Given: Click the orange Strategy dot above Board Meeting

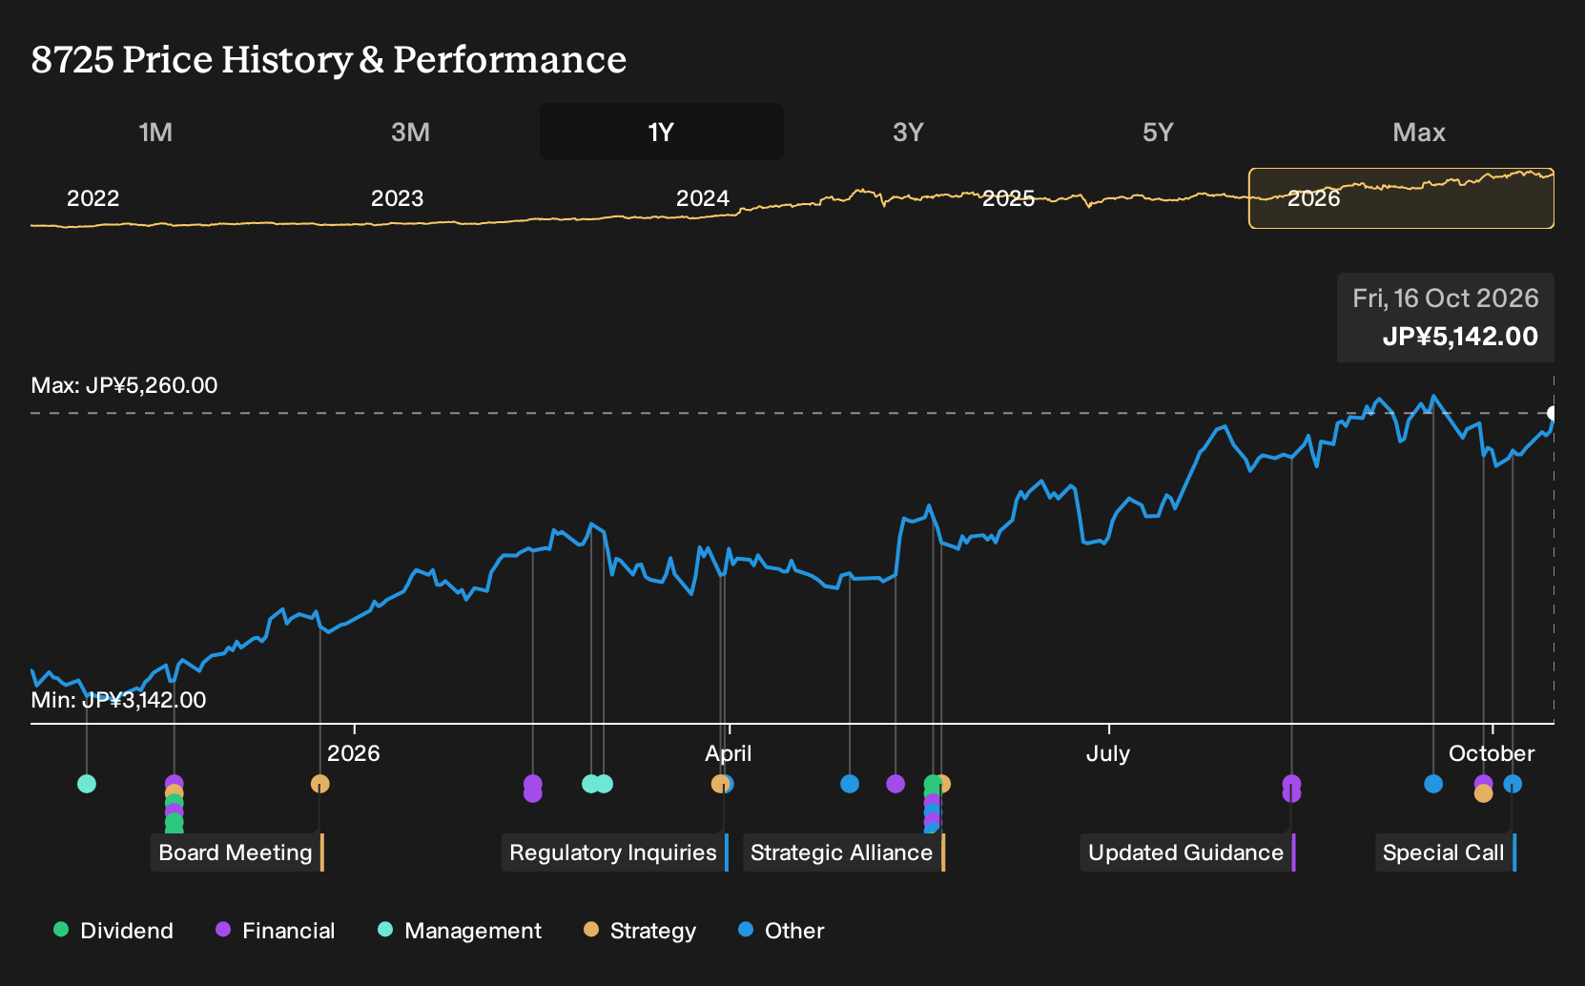Looking at the screenshot, I should pos(319,784).
